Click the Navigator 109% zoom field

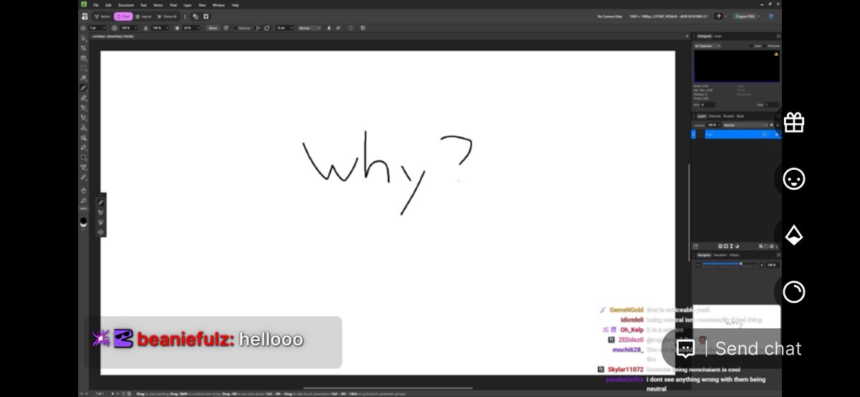click(772, 264)
